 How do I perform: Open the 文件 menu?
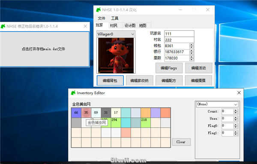click(102, 18)
